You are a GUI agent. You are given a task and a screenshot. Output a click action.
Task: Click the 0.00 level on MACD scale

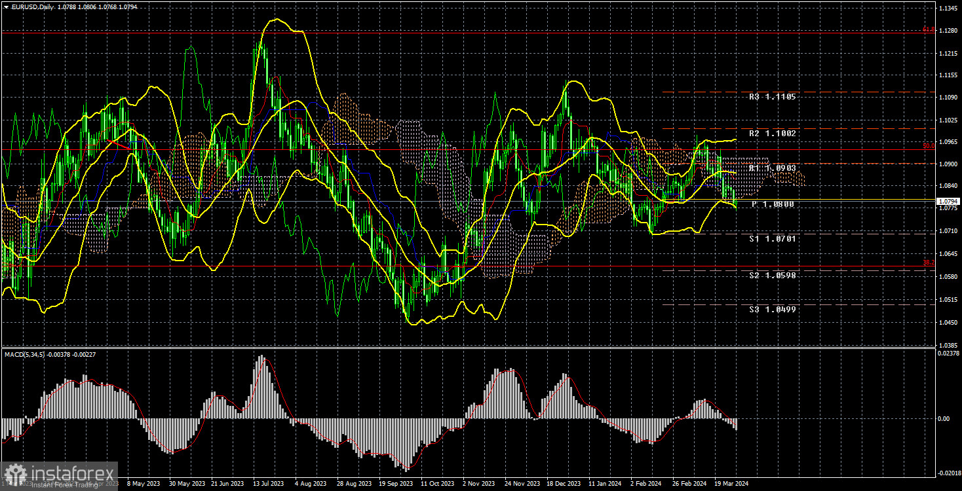click(943, 418)
